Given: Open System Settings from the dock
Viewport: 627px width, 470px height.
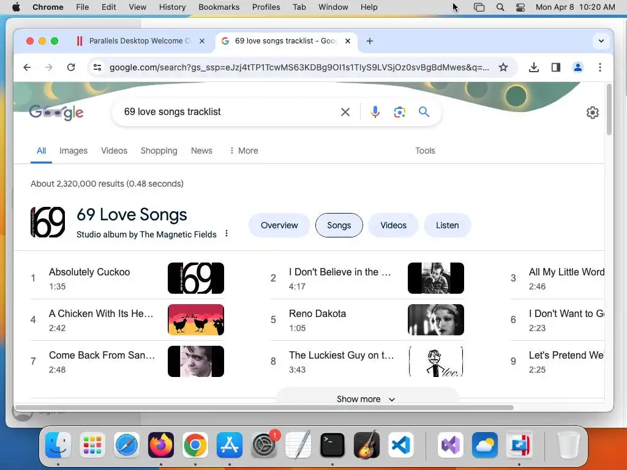Looking at the screenshot, I should tap(264, 445).
